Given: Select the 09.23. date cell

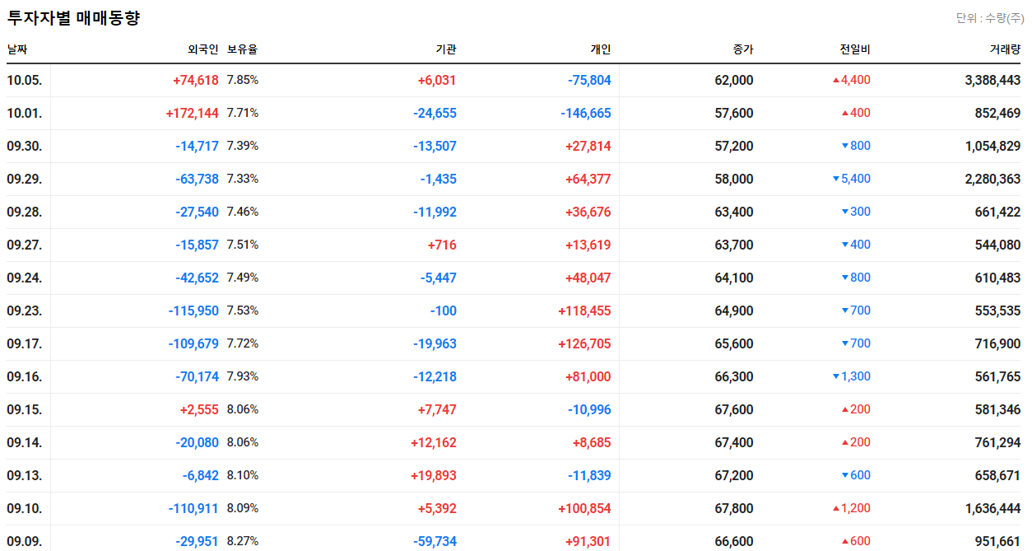Looking at the screenshot, I should click(25, 311).
